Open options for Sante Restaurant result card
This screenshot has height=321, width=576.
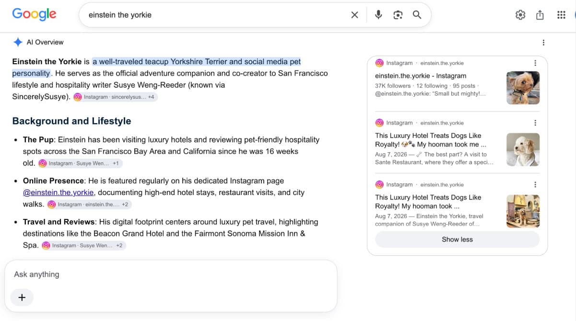(535, 123)
